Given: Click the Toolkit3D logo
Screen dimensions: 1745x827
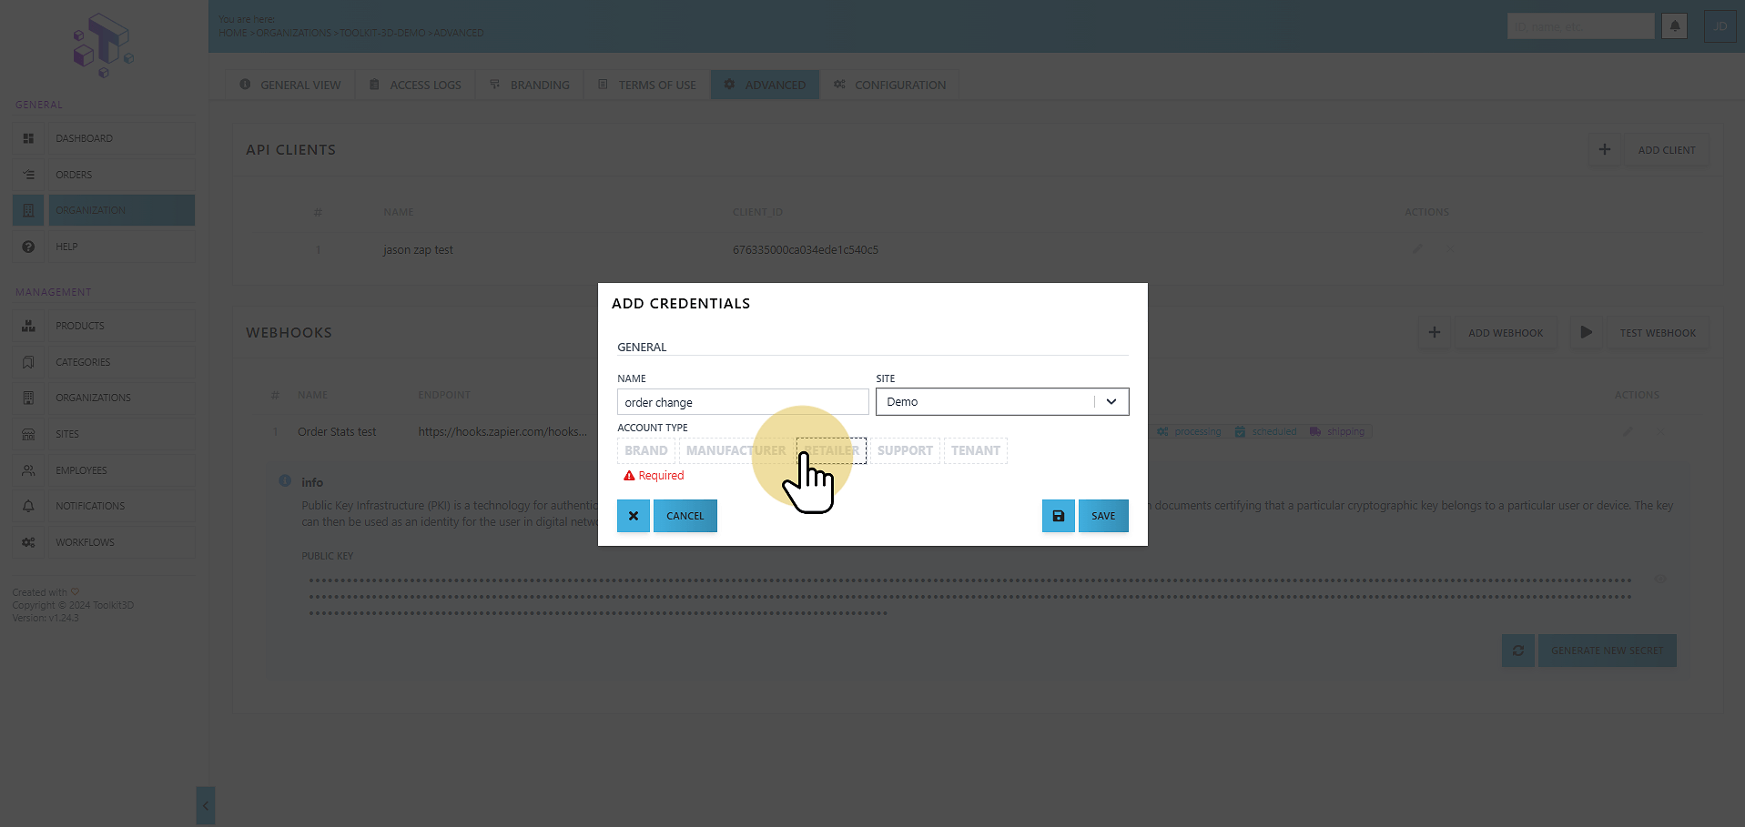Looking at the screenshot, I should (x=103, y=45).
